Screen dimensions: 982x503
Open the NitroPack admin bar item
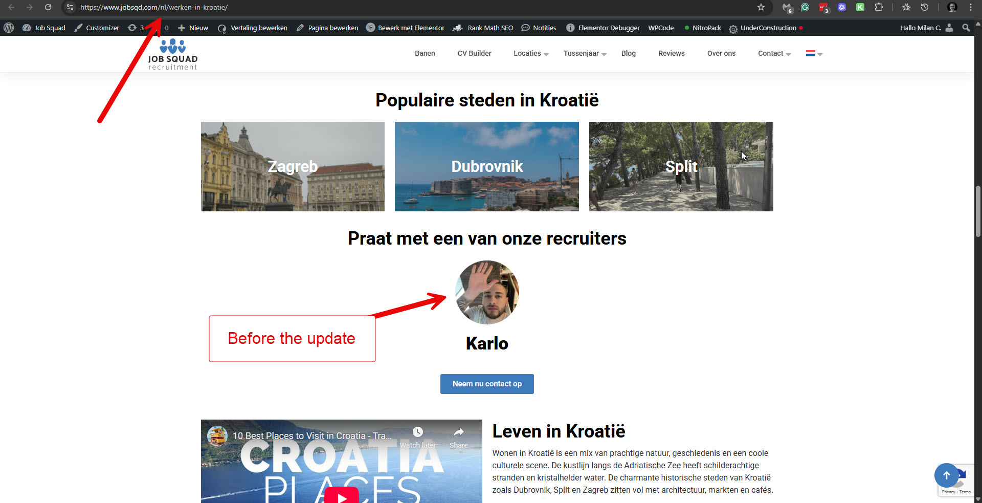703,28
